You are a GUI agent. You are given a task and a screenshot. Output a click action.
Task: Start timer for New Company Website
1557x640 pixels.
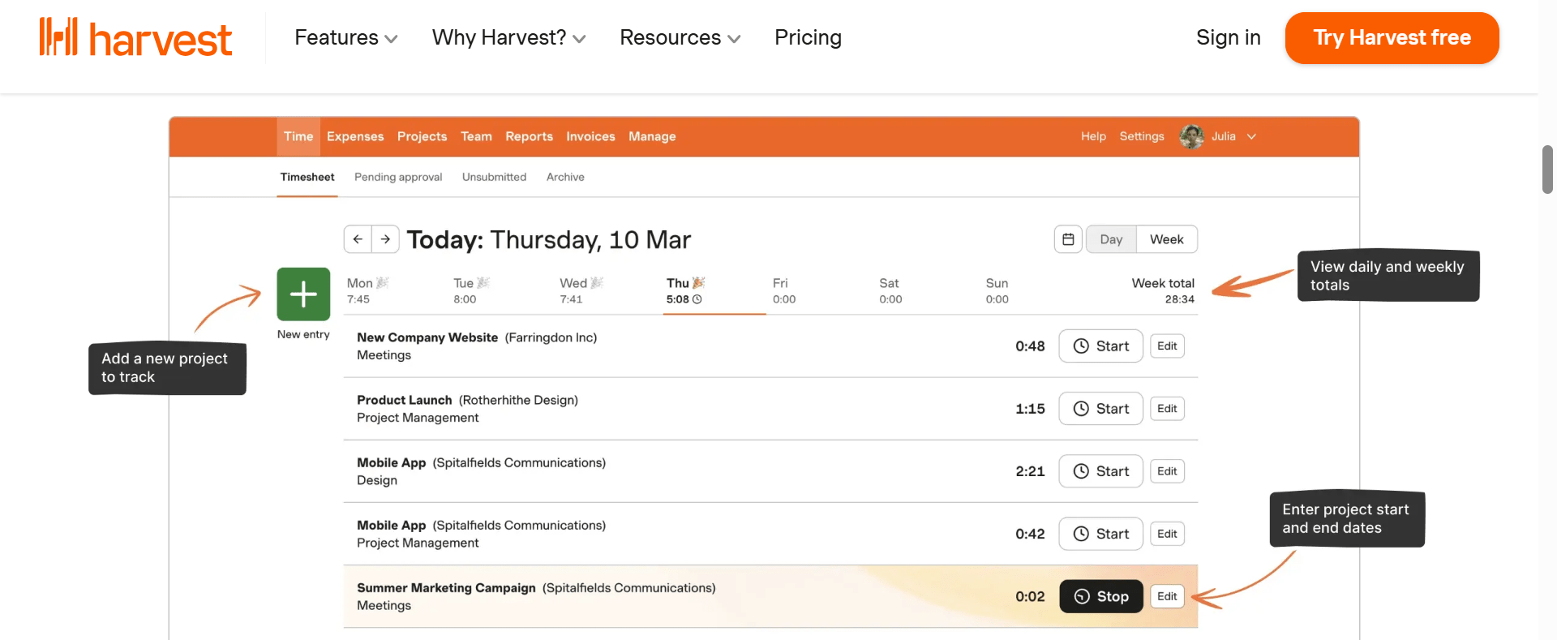point(1100,346)
